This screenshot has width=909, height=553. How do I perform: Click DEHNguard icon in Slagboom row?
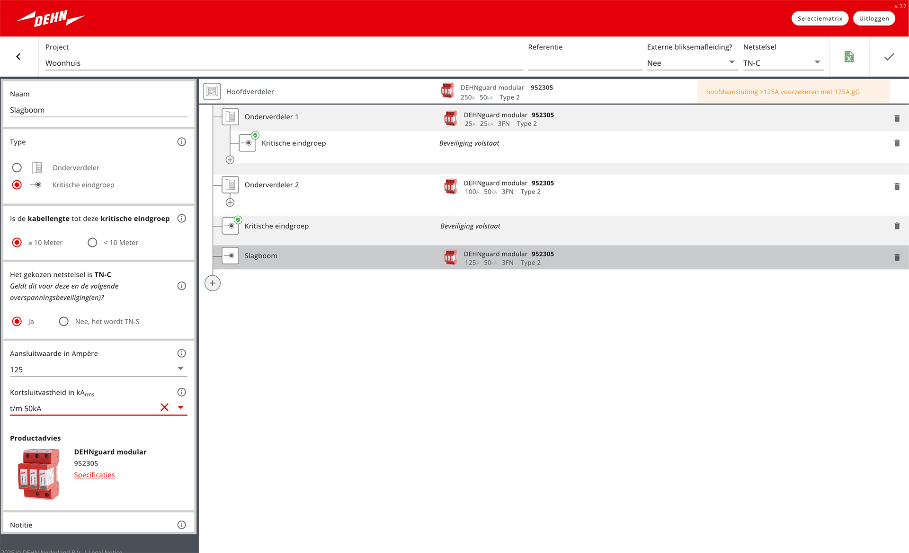[x=451, y=257]
